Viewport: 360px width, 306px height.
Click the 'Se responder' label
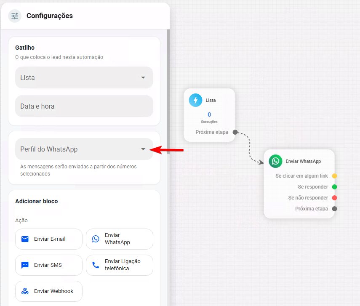point(313,187)
